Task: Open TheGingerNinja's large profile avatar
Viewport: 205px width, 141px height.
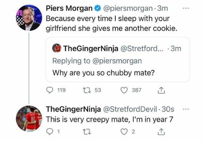Action: point(29,119)
